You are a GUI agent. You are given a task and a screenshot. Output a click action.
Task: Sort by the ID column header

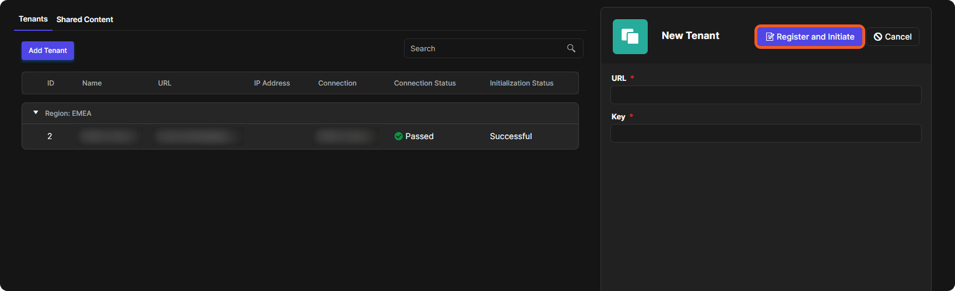click(x=51, y=83)
